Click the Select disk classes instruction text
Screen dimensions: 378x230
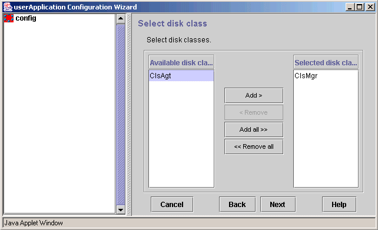pos(178,40)
